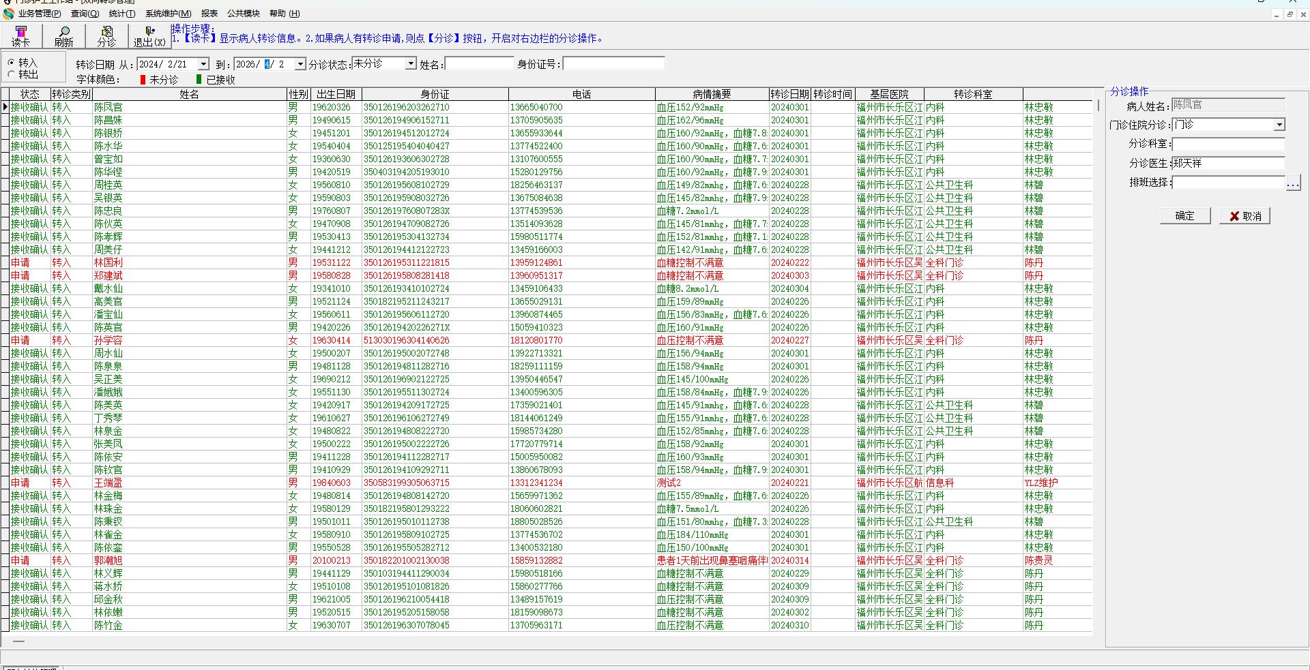Click the ID number 35012619760807283X
This screenshot has height=670, width=1310.
point(407,211)
